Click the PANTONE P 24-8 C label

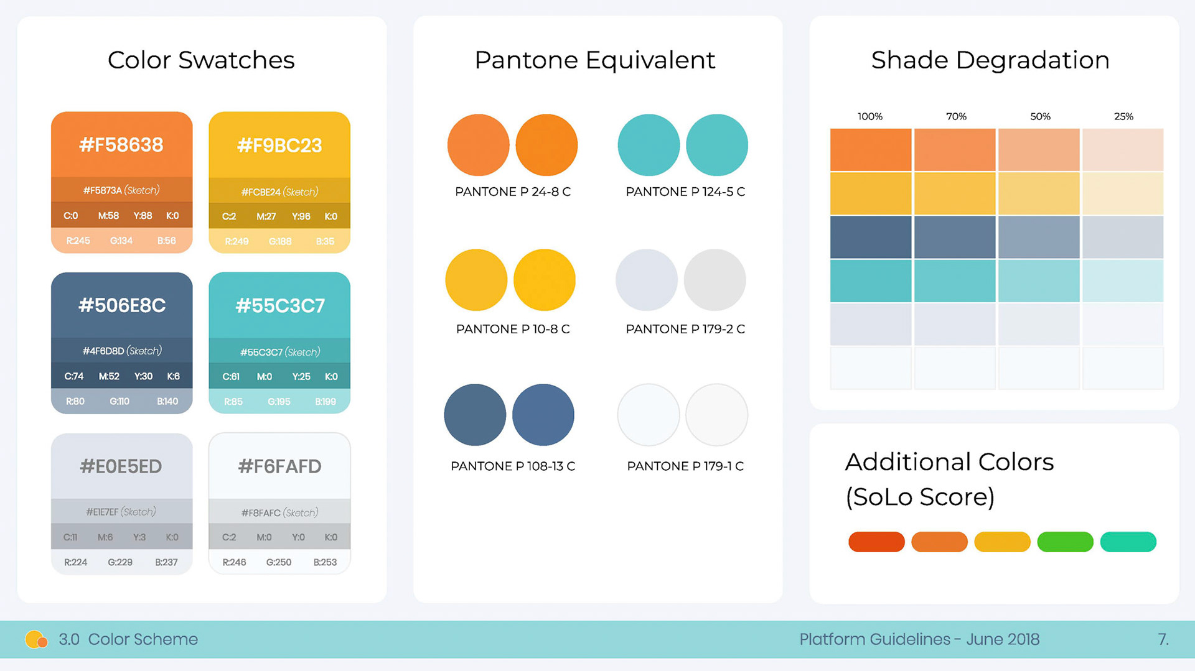click(x=513, y=192)
